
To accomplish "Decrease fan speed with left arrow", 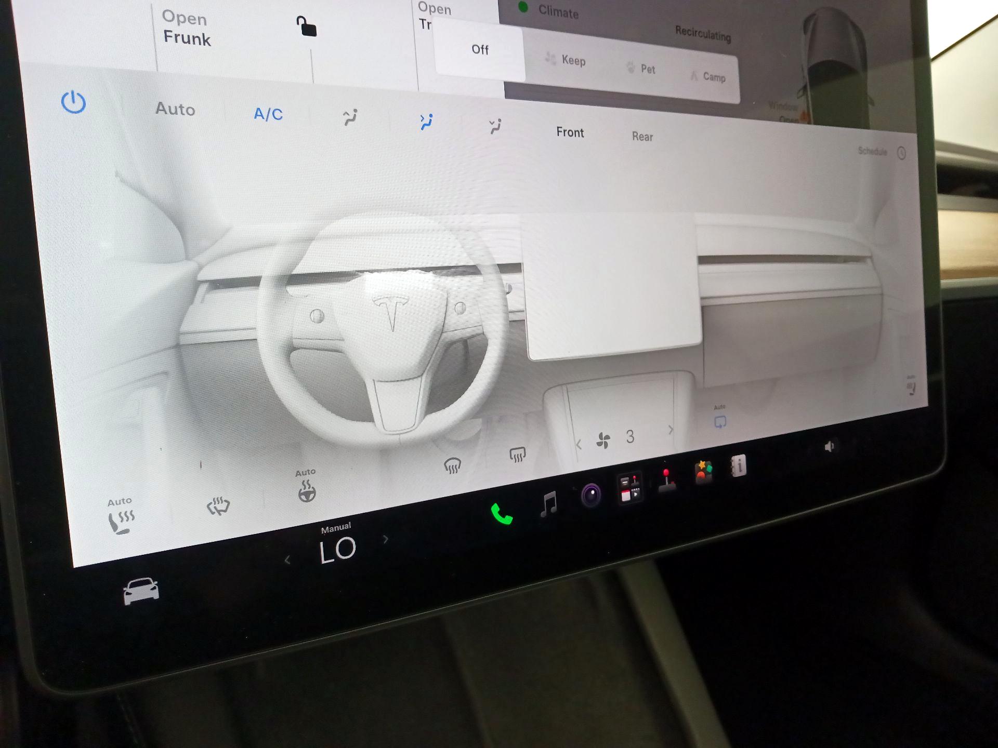I will click(579, 445).
